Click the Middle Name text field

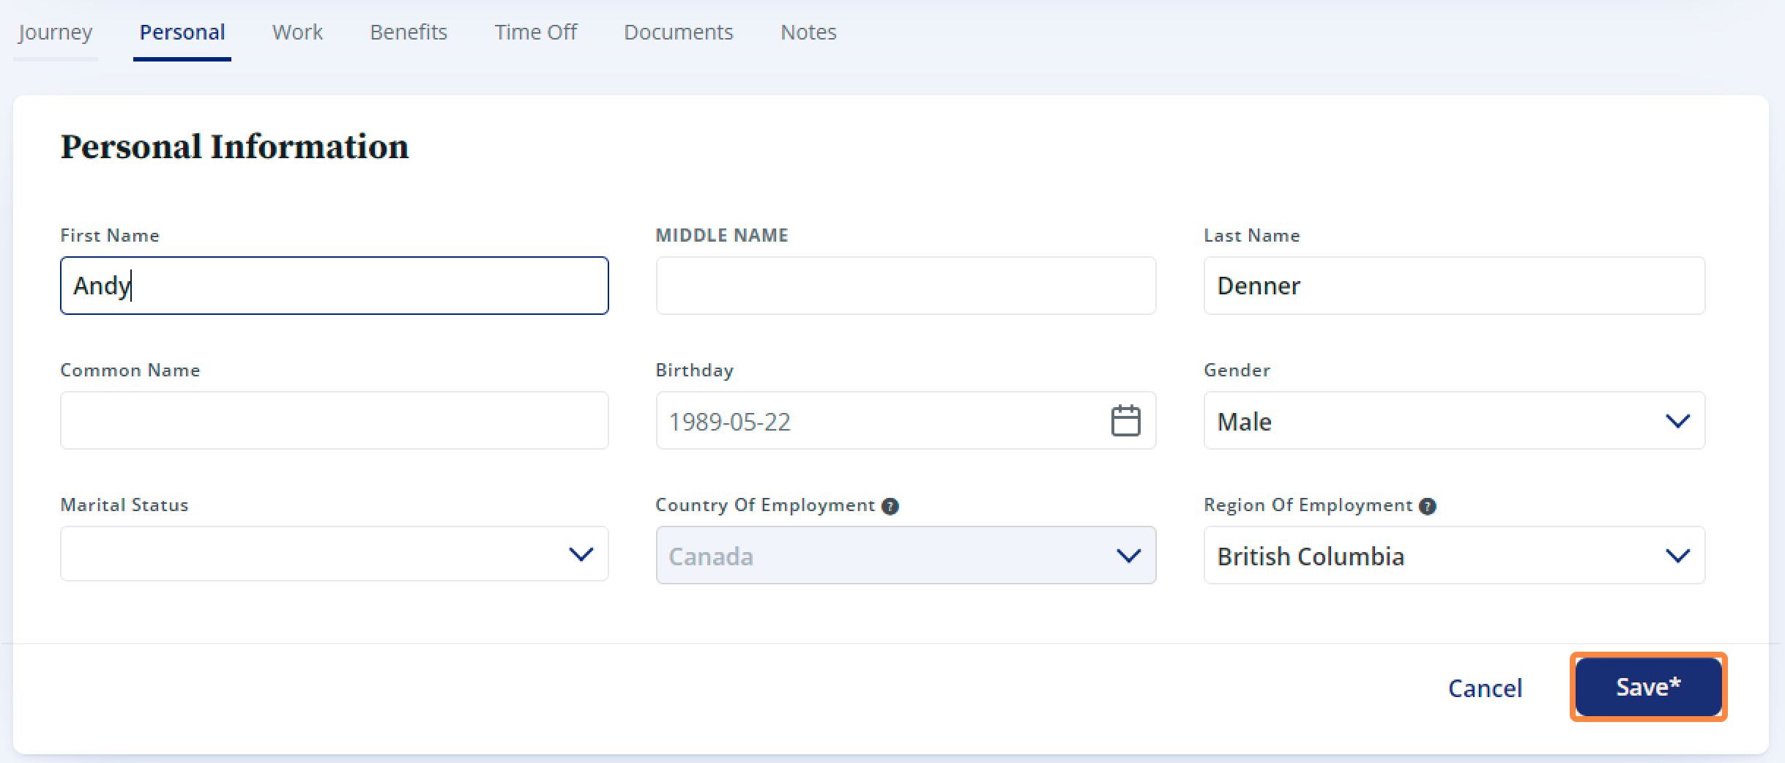point(905,286)
